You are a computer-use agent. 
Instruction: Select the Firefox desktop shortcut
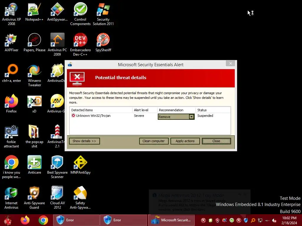(x=12, y=104)
